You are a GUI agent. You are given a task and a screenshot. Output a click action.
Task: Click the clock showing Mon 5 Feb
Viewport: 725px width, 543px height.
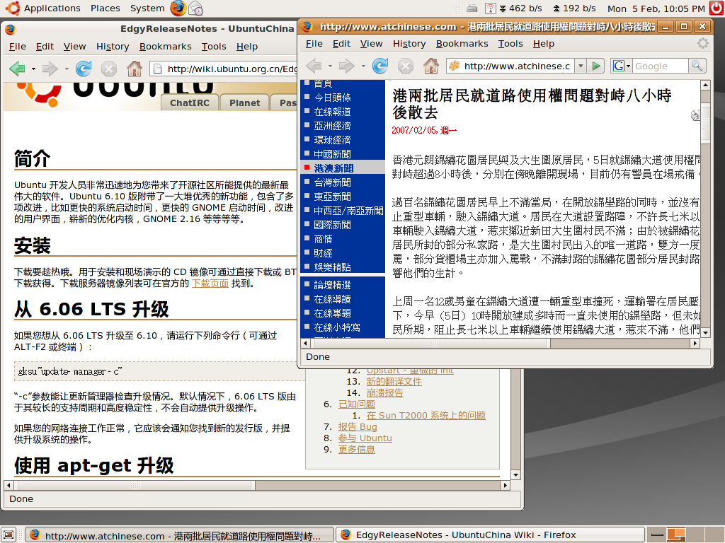coord(656,8)
